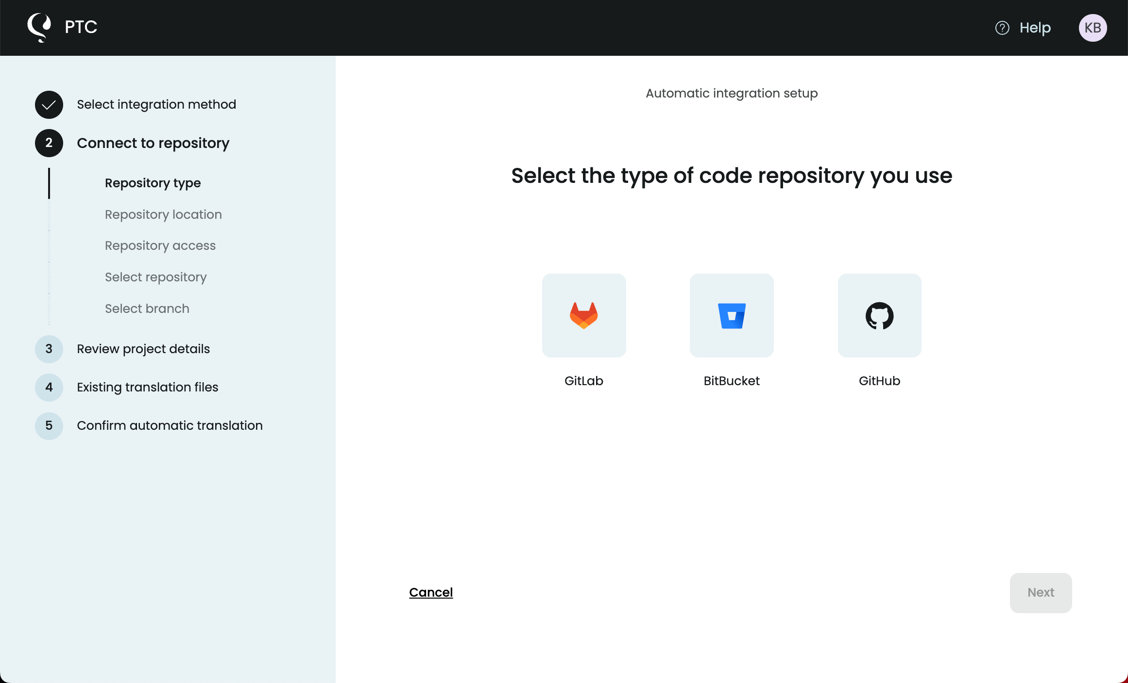1128x683 pixels.
Task: Click the step 3 number circle
Action: click(x=49, y=349)
